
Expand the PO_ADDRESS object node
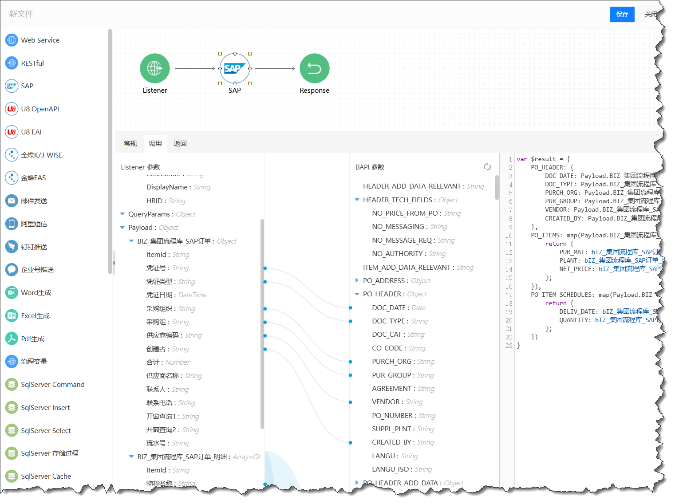[x=357, y=280]
